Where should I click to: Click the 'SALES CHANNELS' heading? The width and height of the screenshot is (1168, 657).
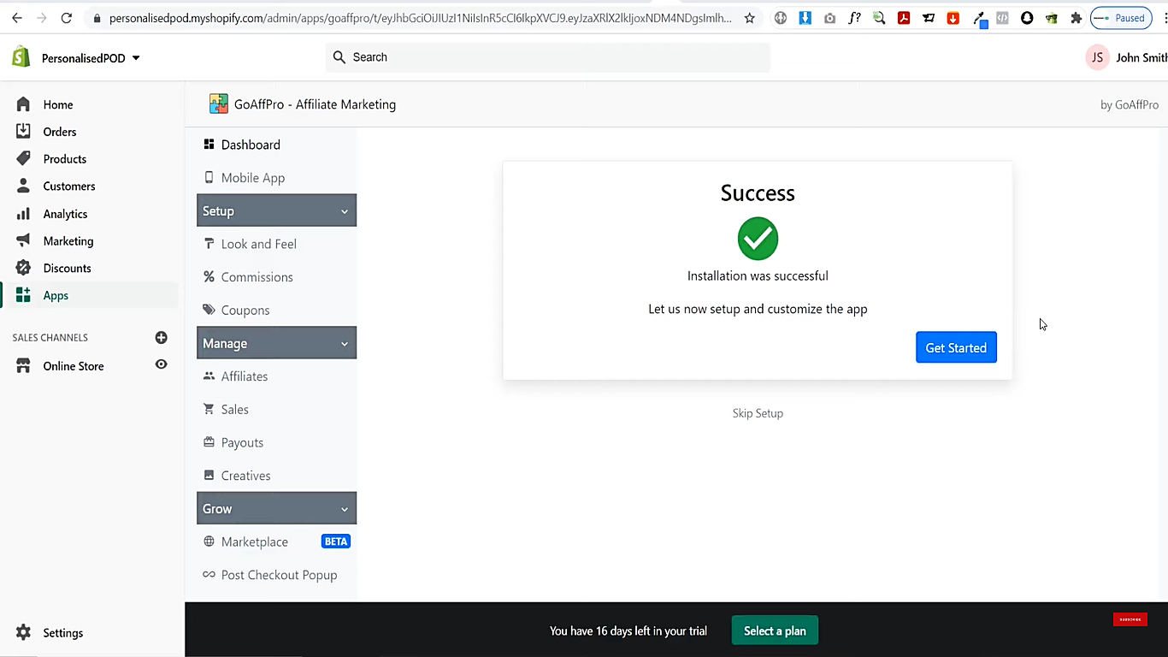click(50, 338)
